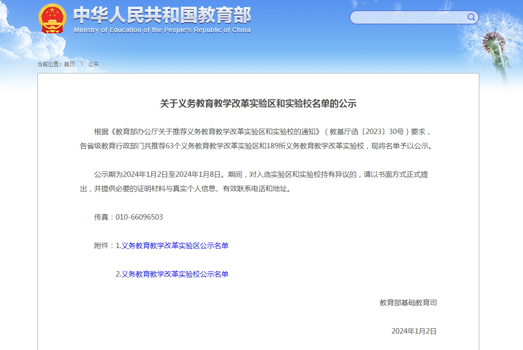Viewport: 523px width, 350px height.
Task: Click the fax number 010-66096503
Action: pyautogui.click(x=139, y=217)
